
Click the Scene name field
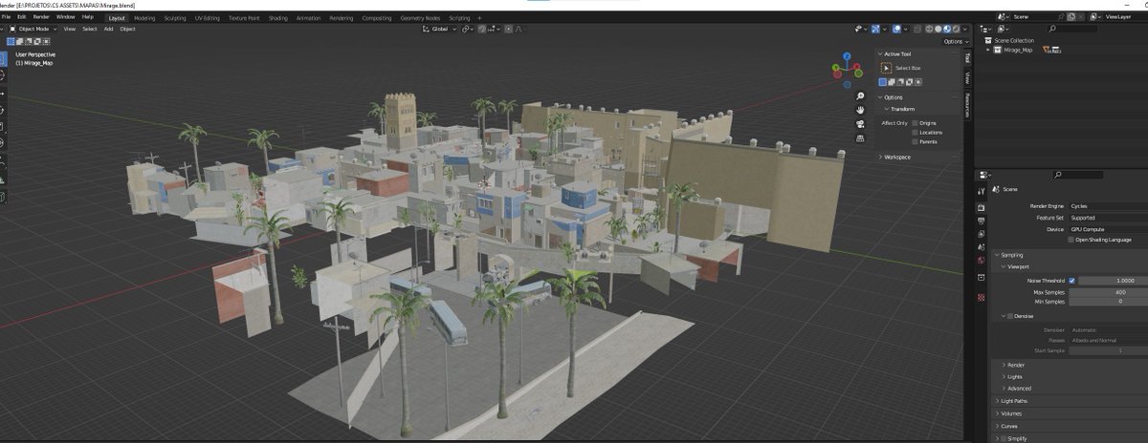pyautogui.click(x=1033, y=16)
